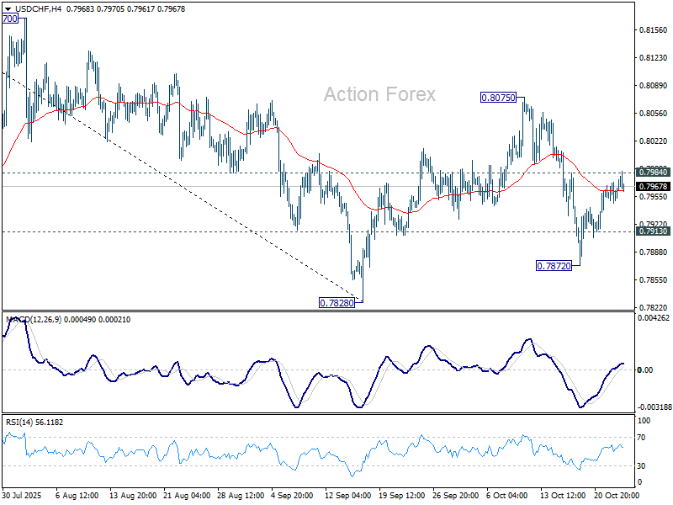
Task: Select the 0.80750 swing high price label
Action: 497,98
